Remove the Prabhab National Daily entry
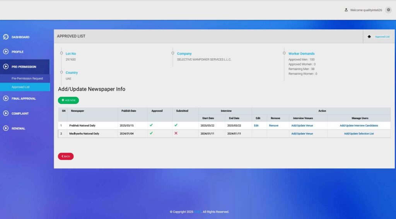This screenshot has height=219, width=396. 273,126
